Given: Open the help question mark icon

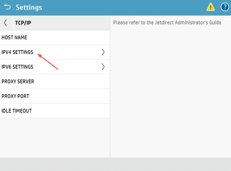Looking at the screenshot, I should point(225,7).
